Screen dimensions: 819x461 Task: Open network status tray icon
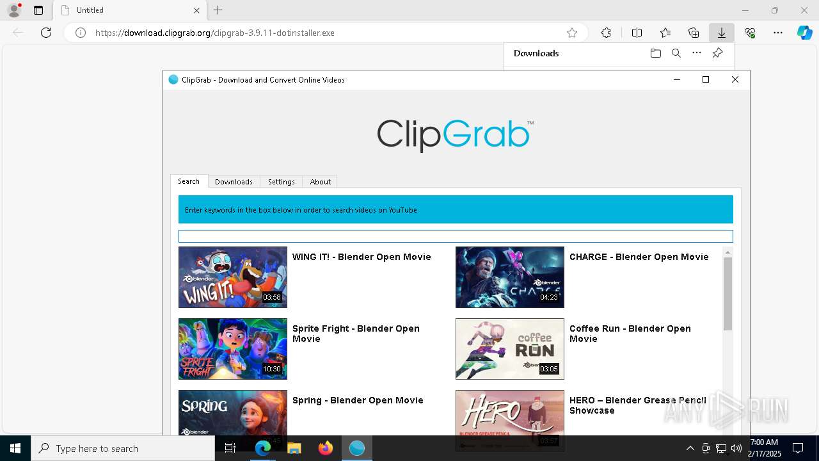[721, 448]
